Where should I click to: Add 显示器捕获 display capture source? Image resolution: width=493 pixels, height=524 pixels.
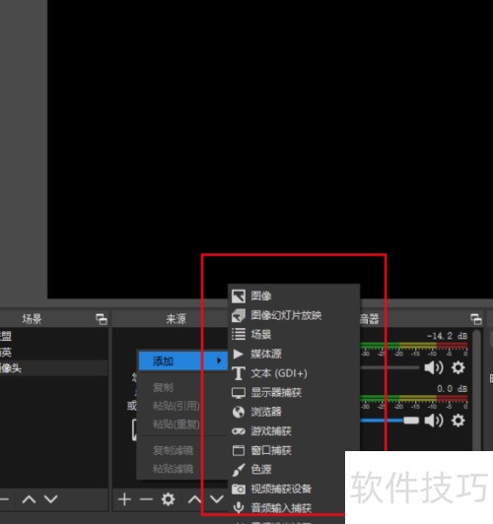pyautogui.click(x=294, y=392)
